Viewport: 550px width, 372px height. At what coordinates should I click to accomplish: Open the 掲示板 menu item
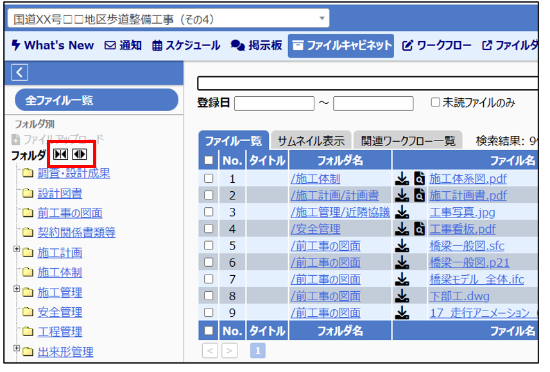[256, 46]
